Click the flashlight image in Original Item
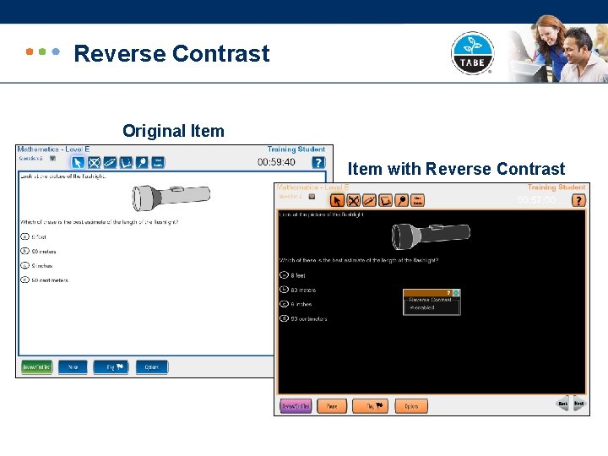608x456 pixels. point(171,198)
